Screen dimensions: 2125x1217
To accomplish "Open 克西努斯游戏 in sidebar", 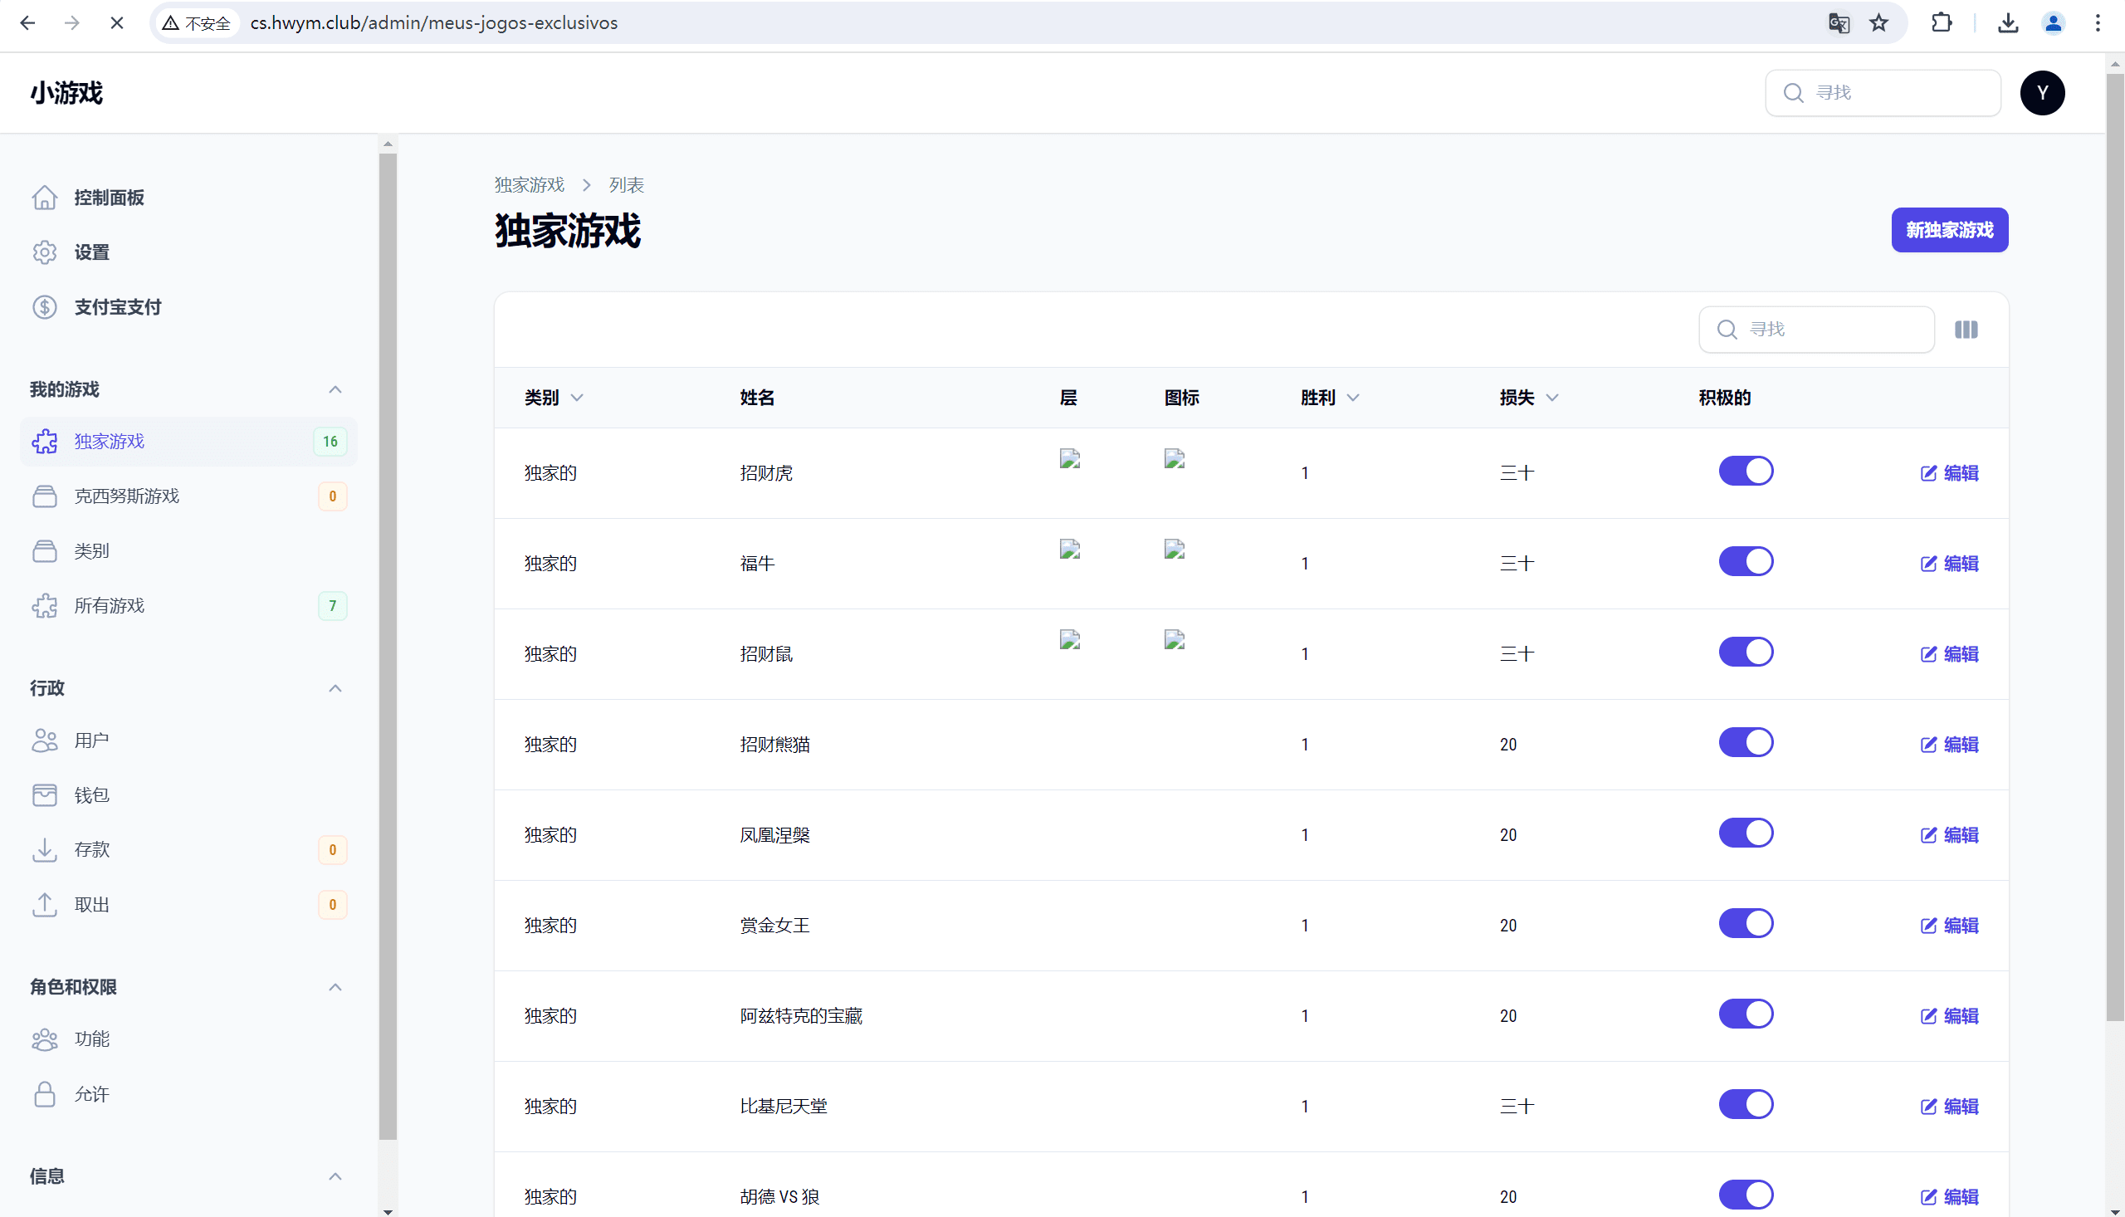I will (127, 496).
